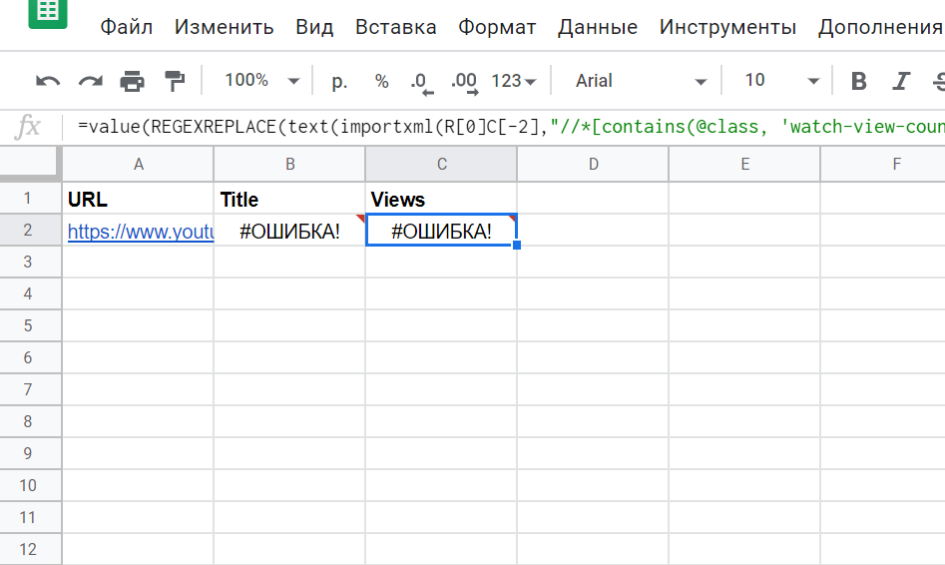Open the font size 10 dropdown
Viewport: 945px width, 565px height.
[x=781, y=80]
